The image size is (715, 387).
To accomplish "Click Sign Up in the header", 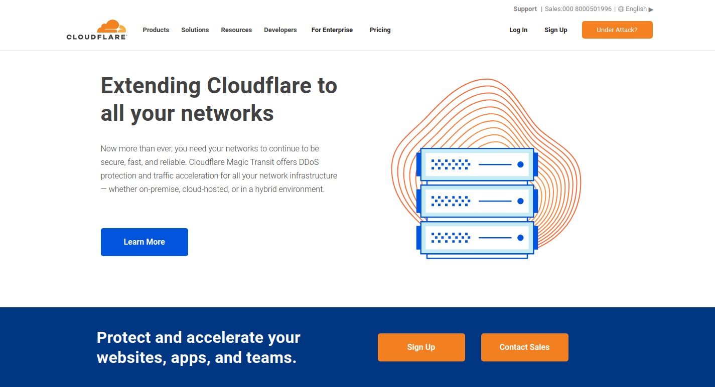I will [556, 30].
